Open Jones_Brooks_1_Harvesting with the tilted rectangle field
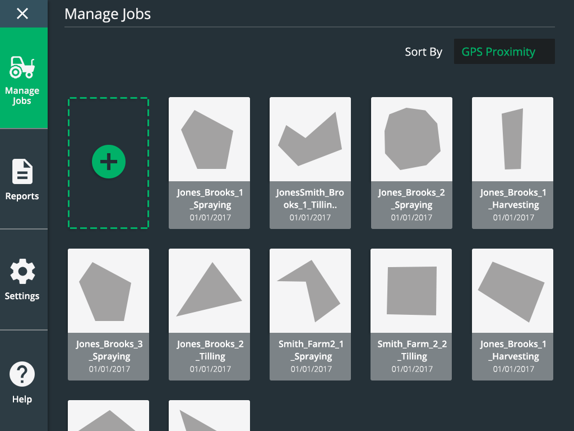The width and height of the screenshot is (574, 431). (512, 314)
